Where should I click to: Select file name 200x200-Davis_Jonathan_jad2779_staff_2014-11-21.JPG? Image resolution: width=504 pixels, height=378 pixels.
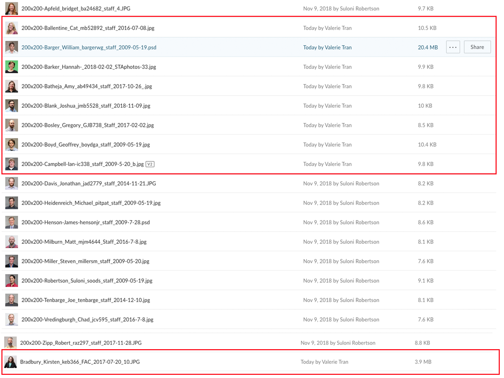point(89,184)
